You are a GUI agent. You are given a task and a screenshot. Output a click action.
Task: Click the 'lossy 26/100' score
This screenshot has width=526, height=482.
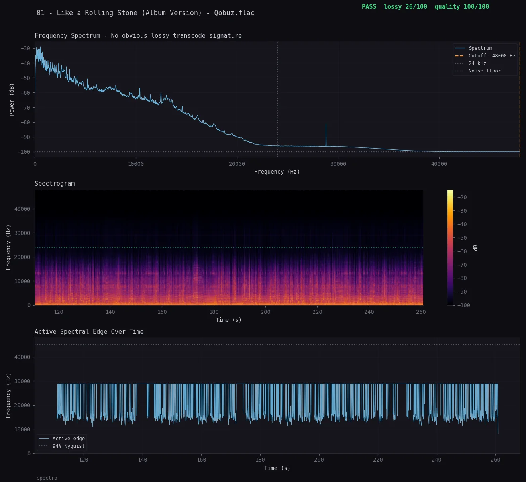(405, 6)
